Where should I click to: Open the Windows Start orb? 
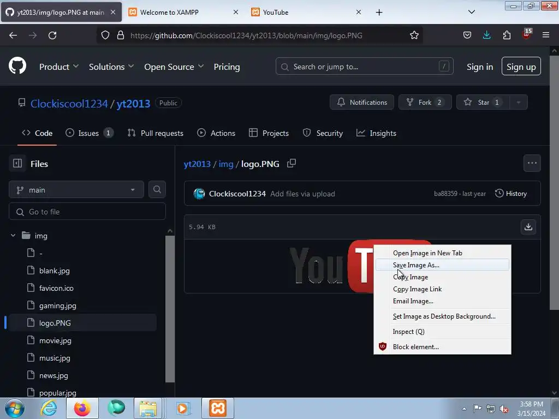click(15, 408)
